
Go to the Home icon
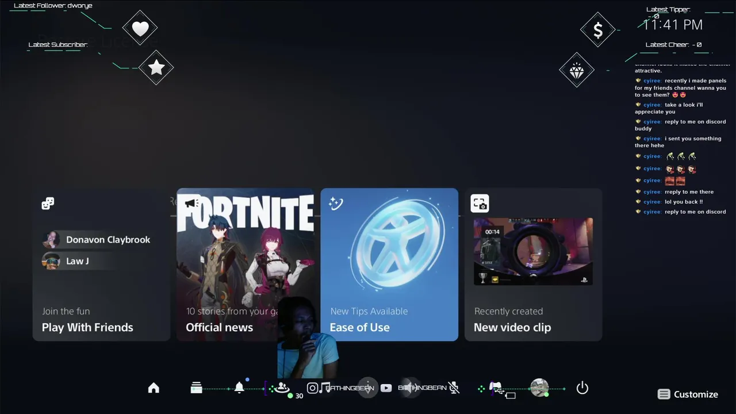pos(154,388)
